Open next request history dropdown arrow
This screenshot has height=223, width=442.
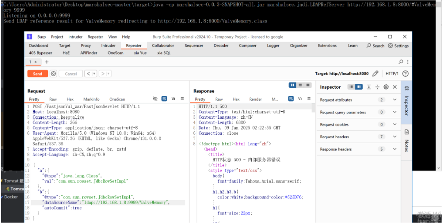(x=109, y=74)
